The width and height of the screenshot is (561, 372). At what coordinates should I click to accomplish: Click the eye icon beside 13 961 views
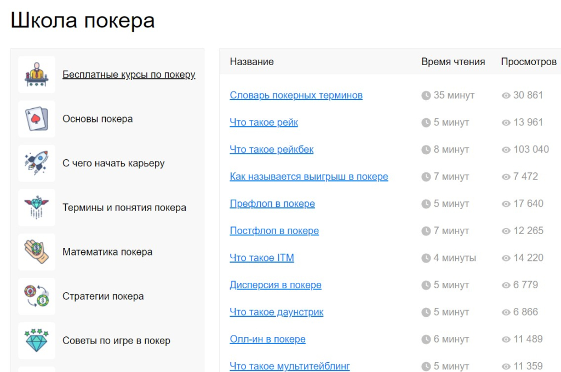coord(506,123)
